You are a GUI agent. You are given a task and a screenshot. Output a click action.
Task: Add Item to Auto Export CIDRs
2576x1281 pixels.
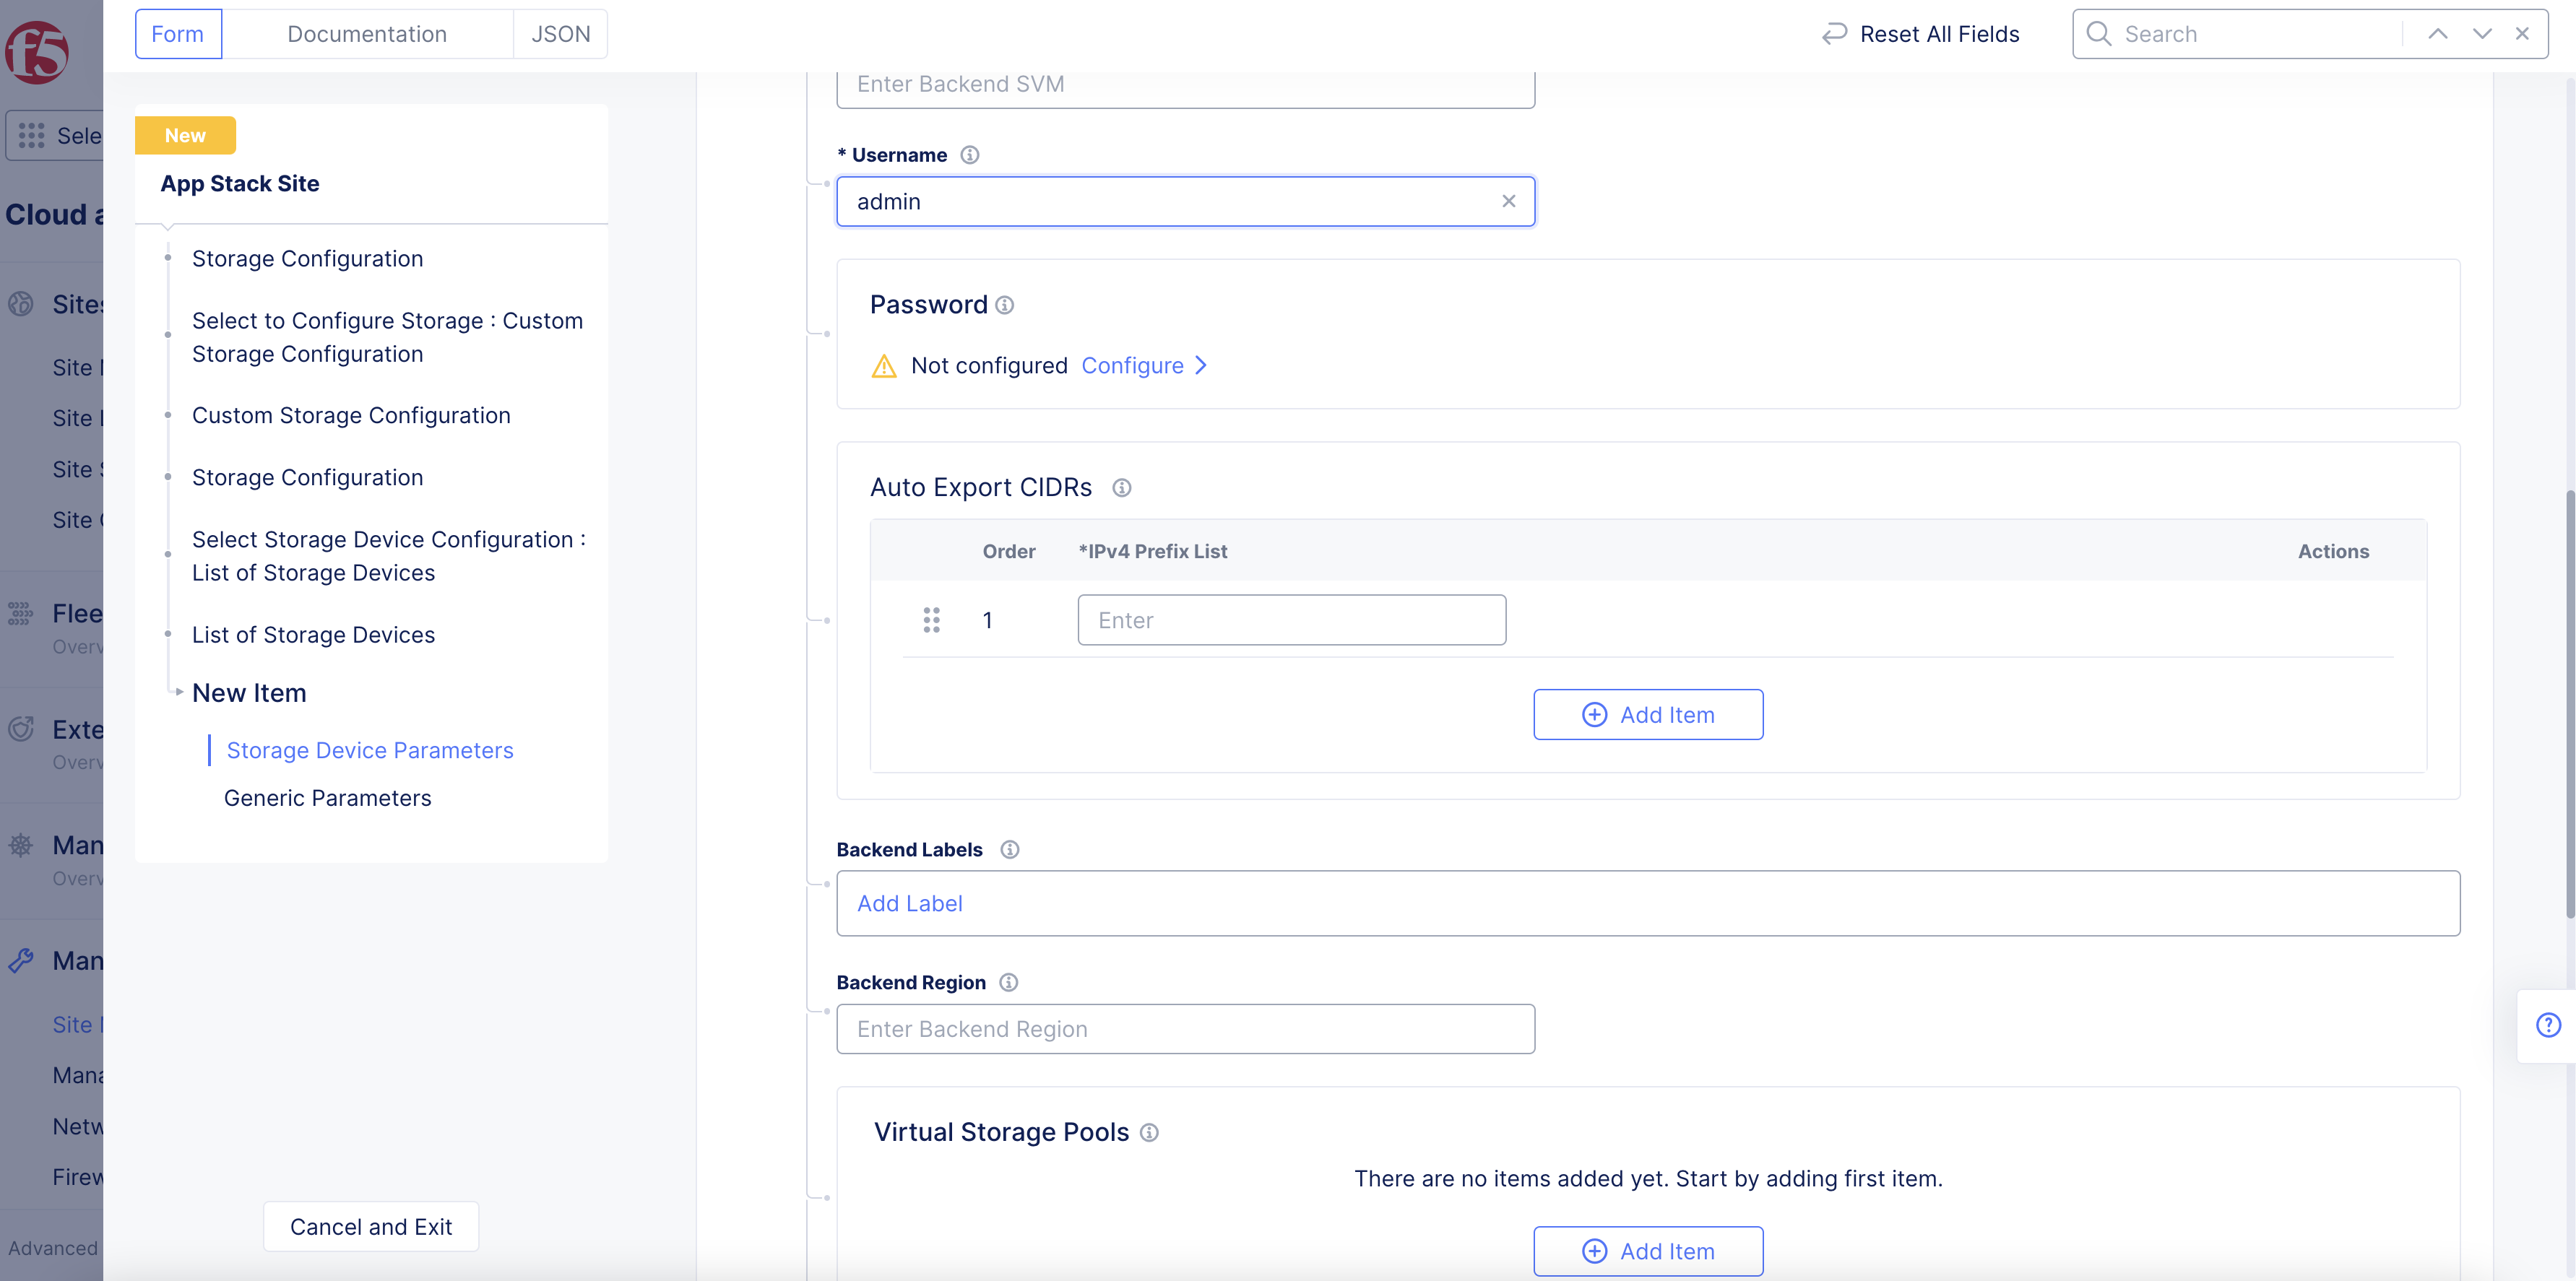(1648, 715)
